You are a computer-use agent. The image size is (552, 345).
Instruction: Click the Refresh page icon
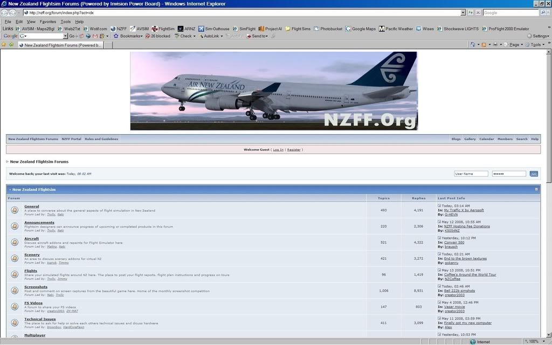[x=470, y=12]
